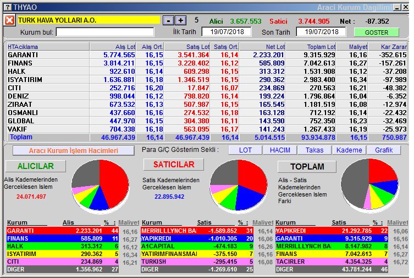
Task: Sort by Net Lot column header
Action: point(262,47)
